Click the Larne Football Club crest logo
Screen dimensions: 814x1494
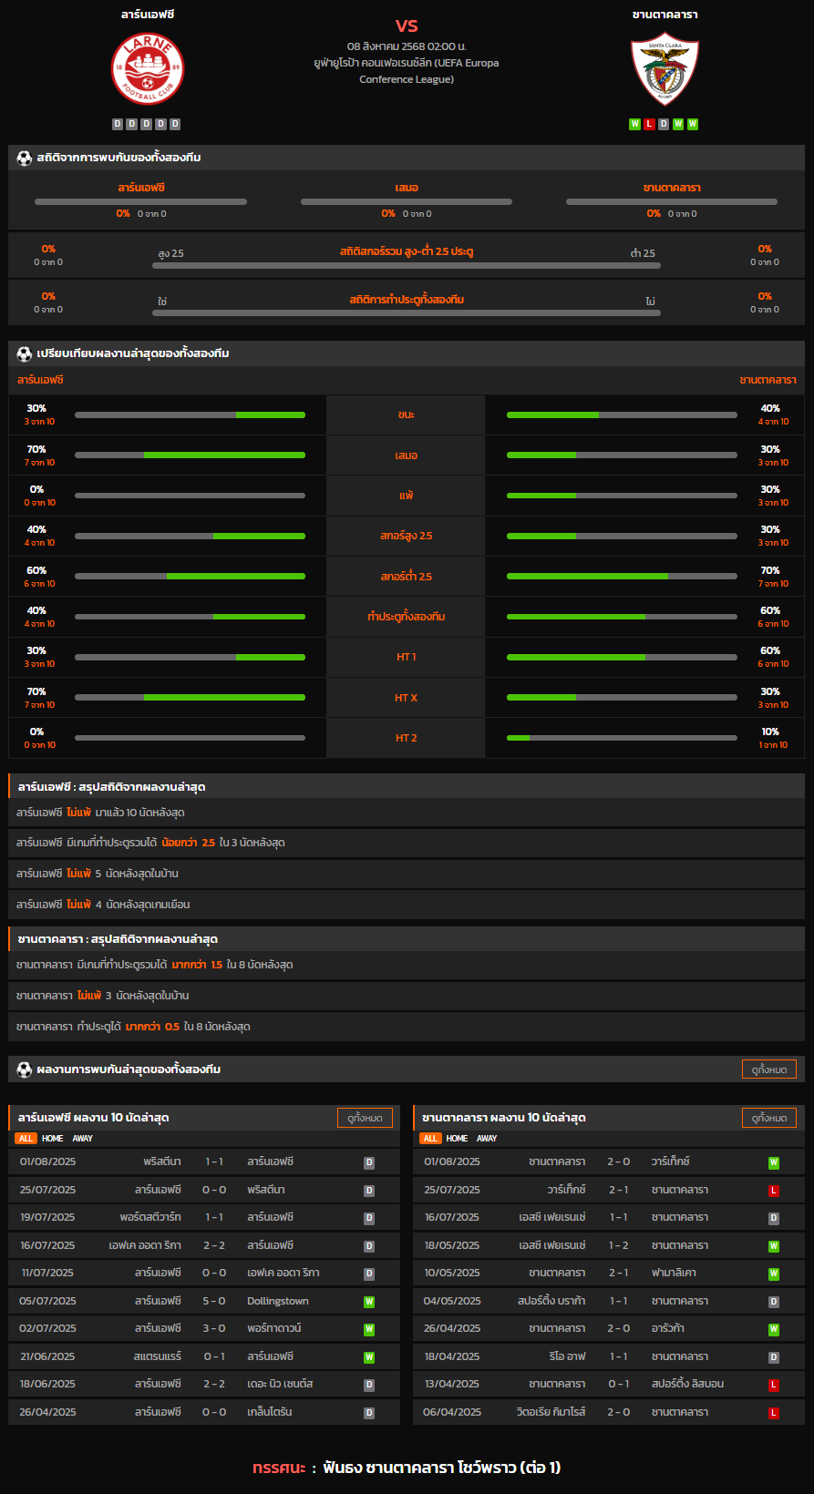pyautogui.click(x=148, y=69)
